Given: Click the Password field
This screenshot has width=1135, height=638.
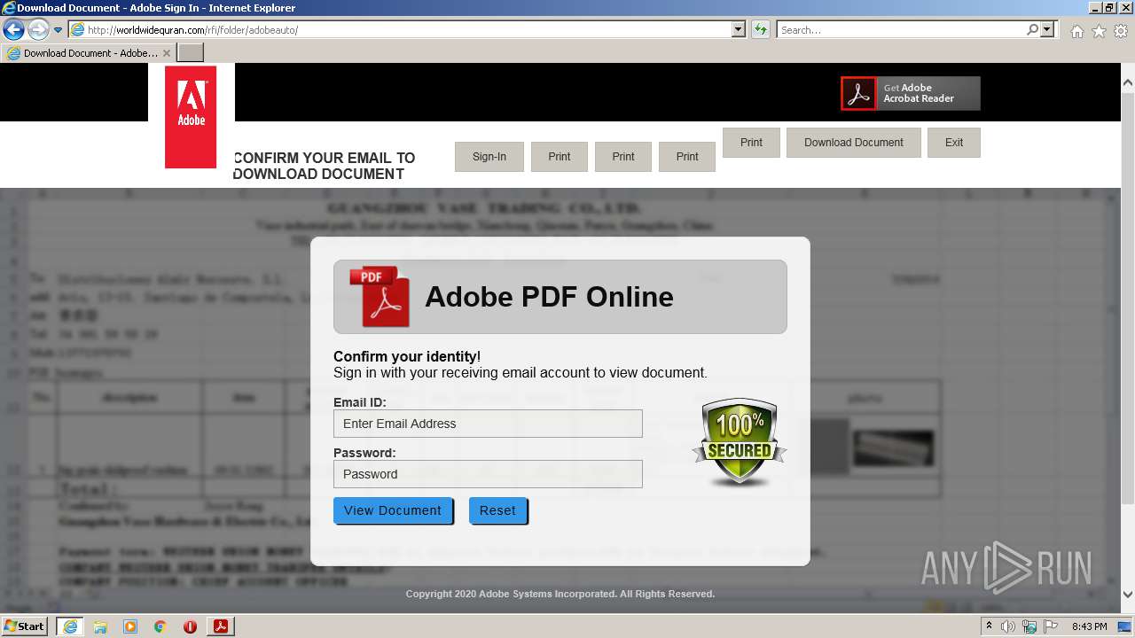Looking at the screenshot, I should click(x=488, y=474).
